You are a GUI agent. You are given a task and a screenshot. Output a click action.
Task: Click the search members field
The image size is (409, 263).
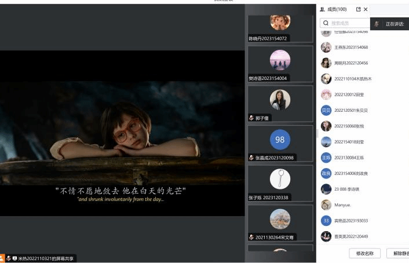click(348, 23)
